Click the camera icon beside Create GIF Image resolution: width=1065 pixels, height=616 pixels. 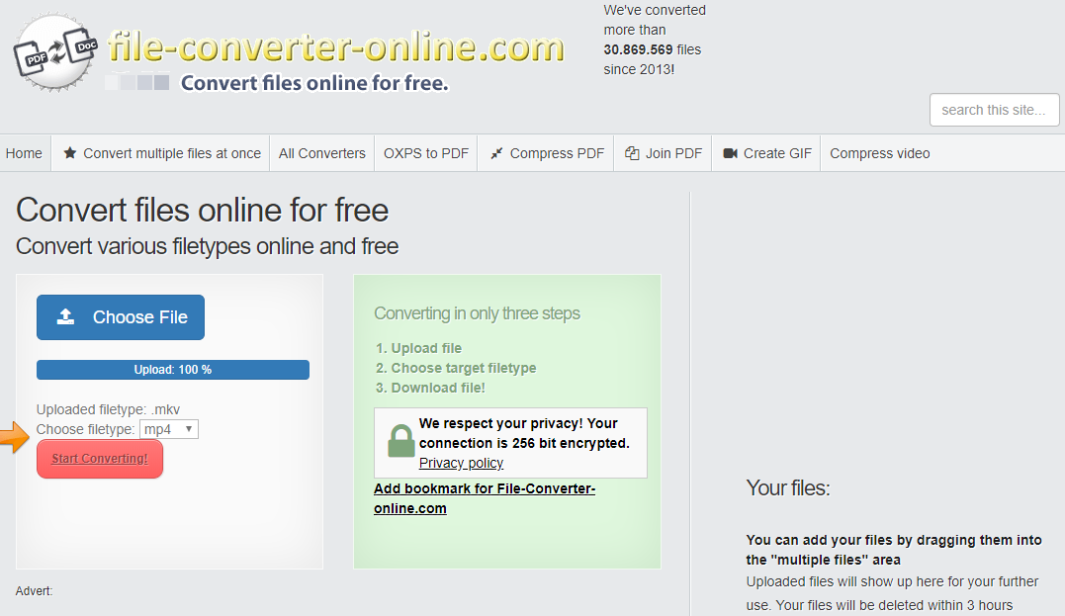tap(730, 153)
